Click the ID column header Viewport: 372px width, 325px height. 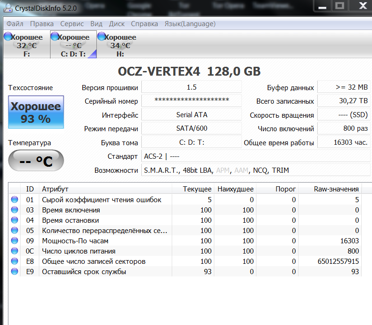coord(29,189)
